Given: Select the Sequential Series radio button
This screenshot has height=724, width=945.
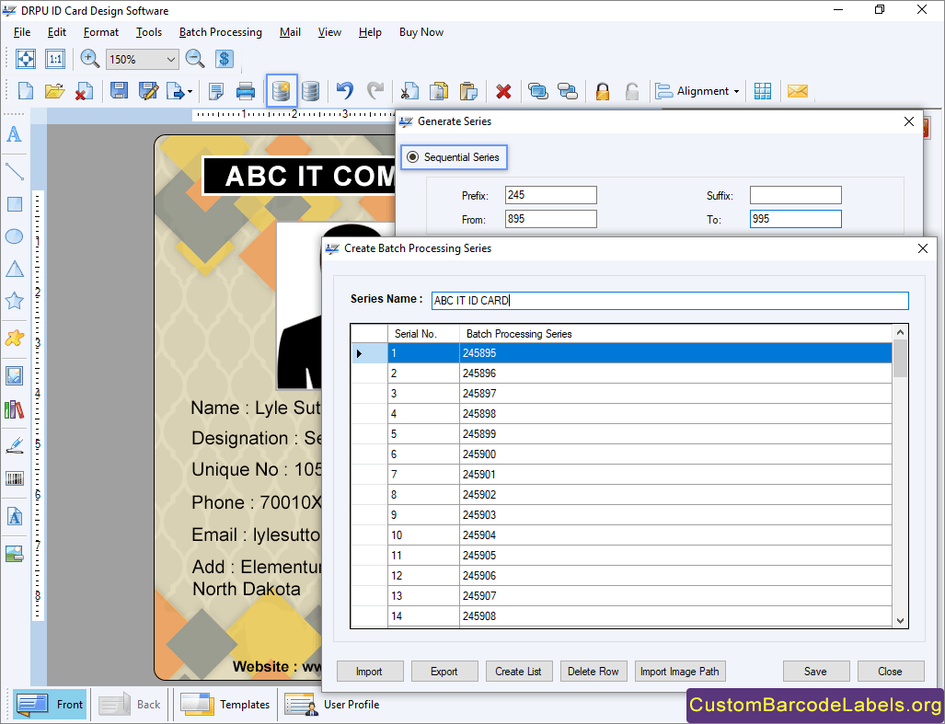Looking at the screenshot, I should point(413,157).
